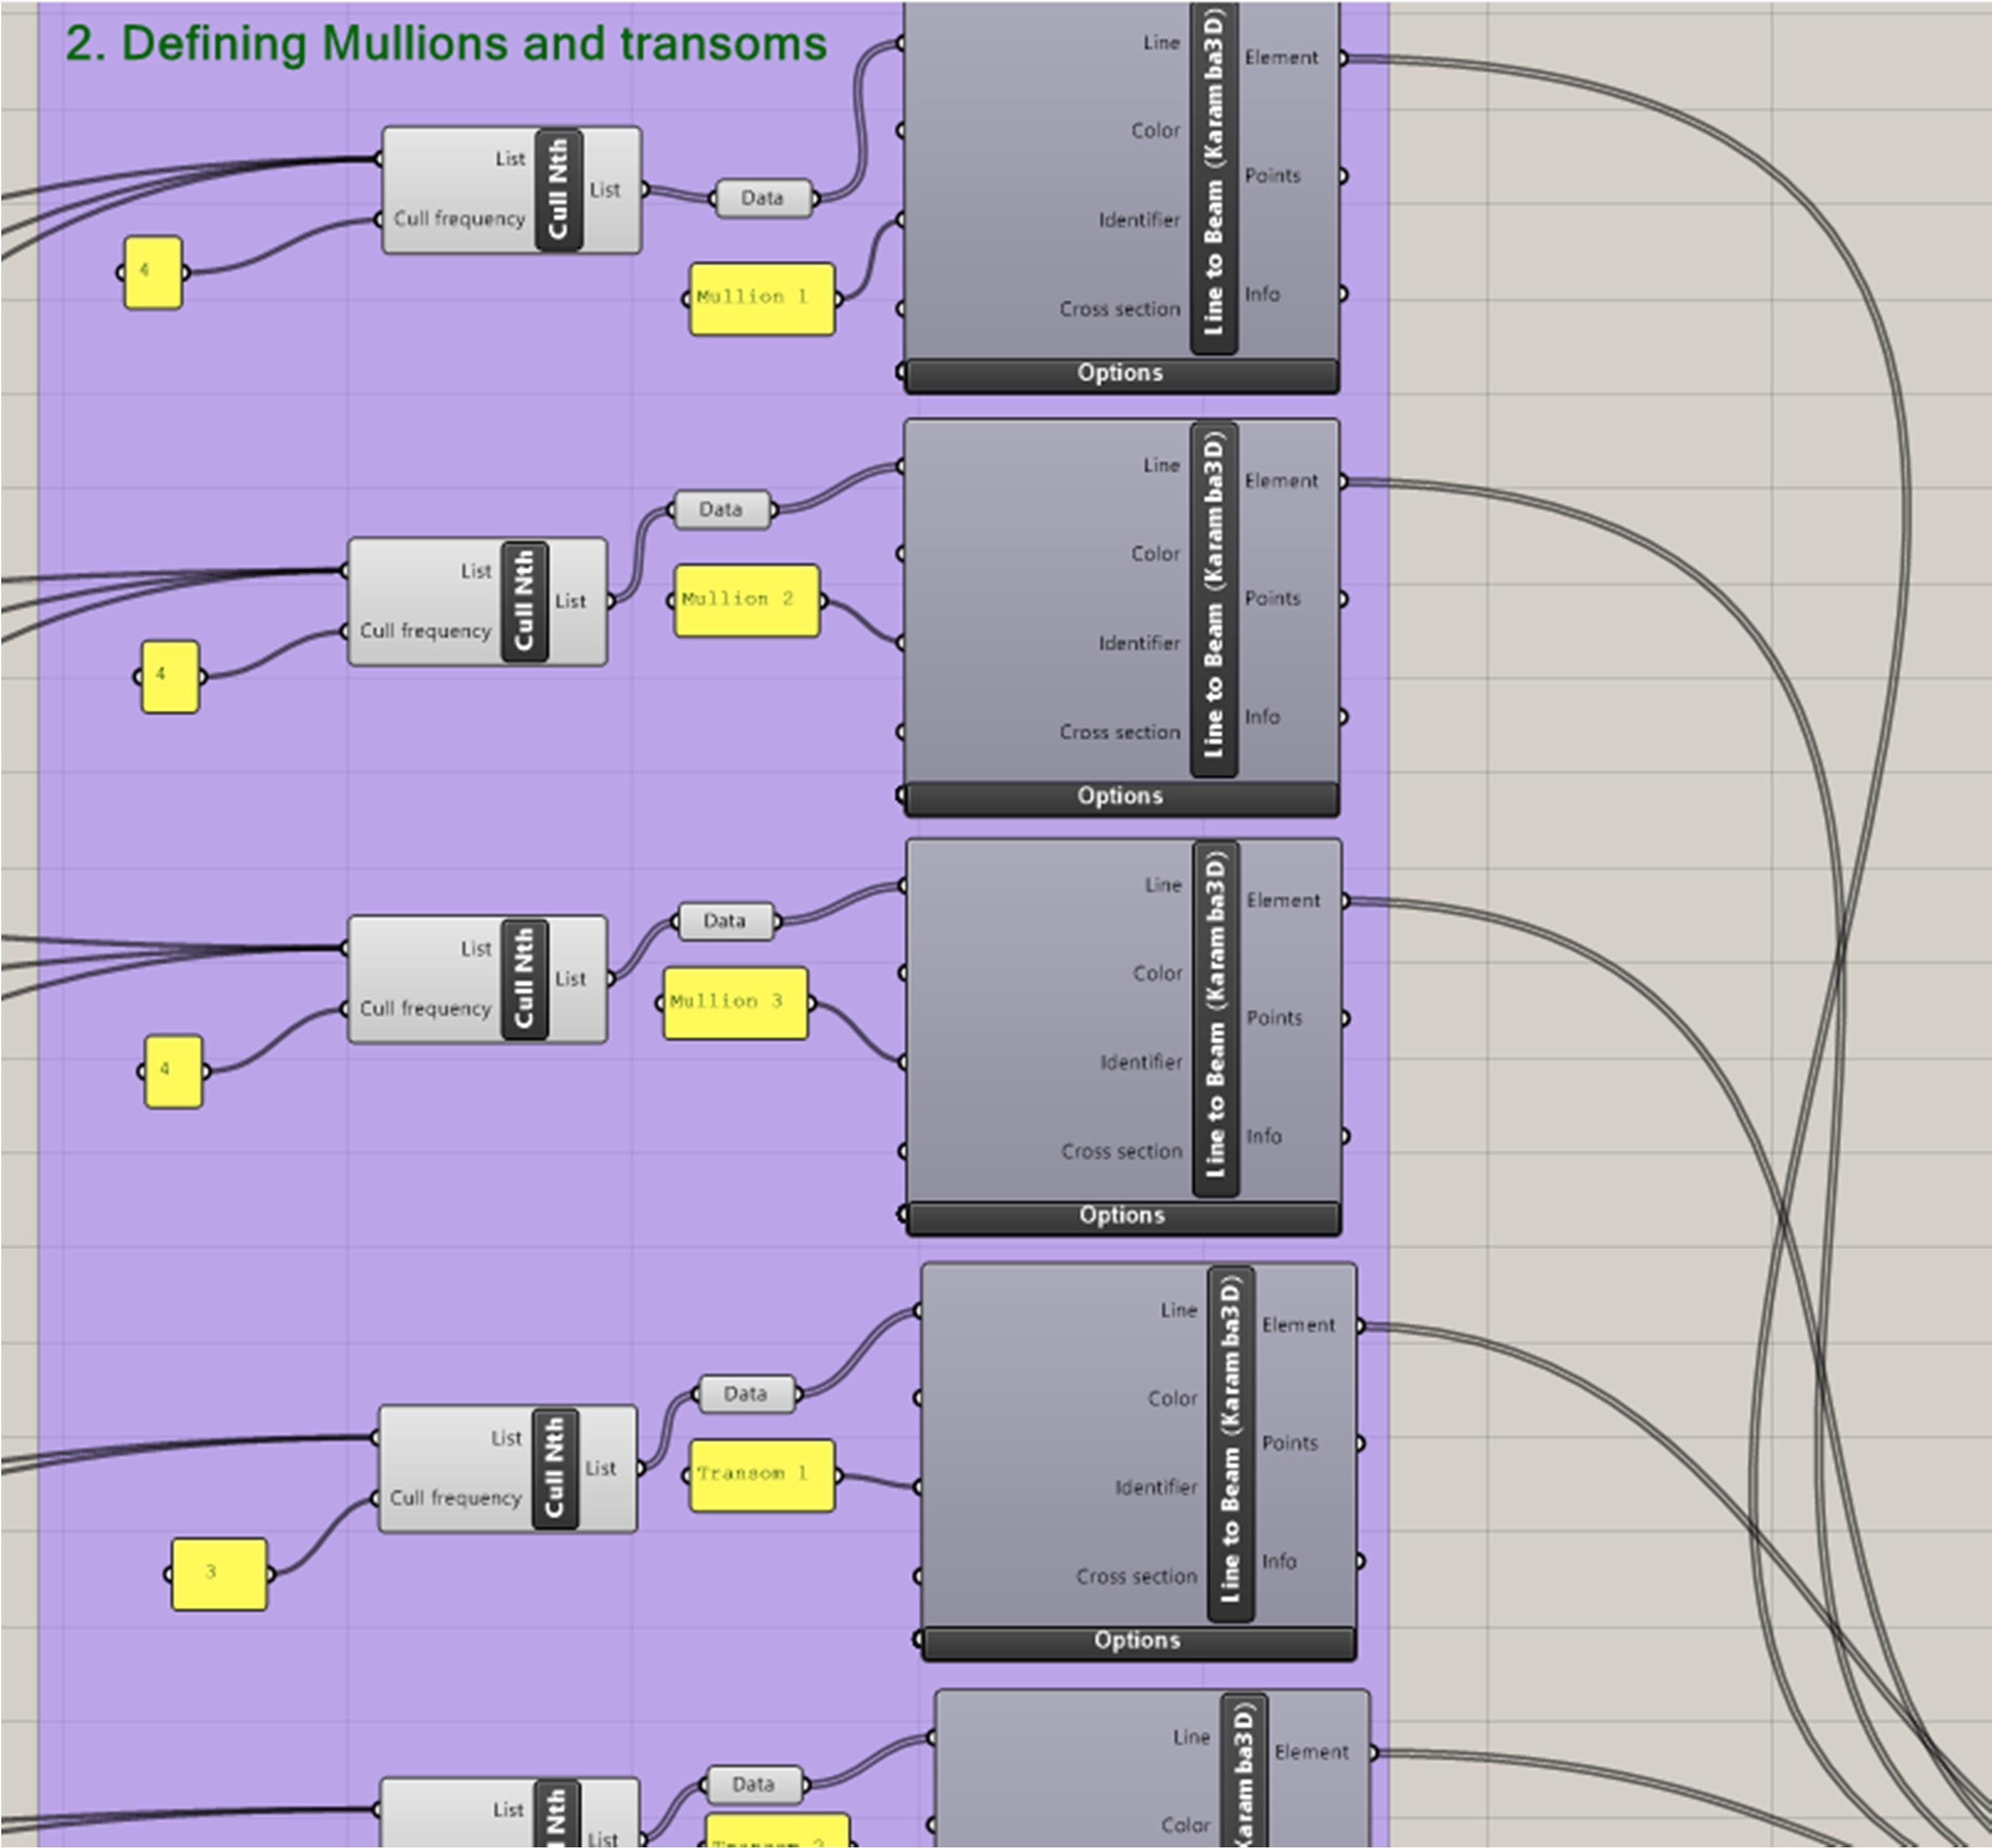Expand Options bar of Transom 1 beam component

point(1137,1641)
